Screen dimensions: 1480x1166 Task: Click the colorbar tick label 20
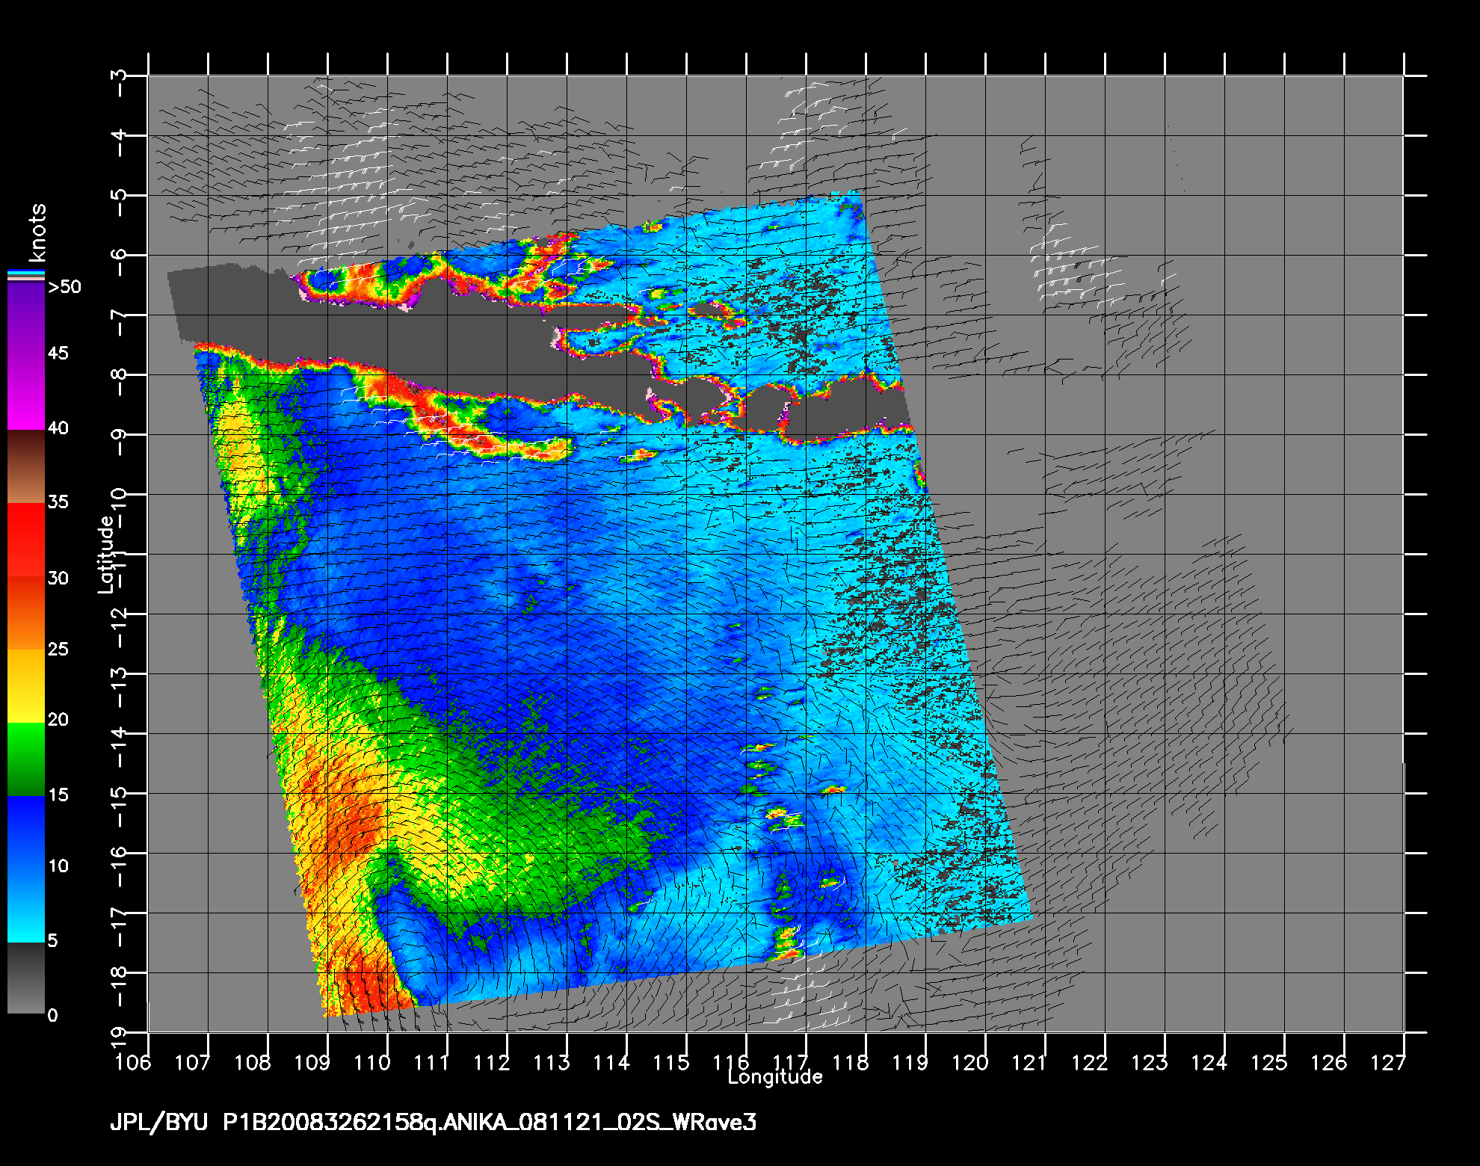click(58, 720)
